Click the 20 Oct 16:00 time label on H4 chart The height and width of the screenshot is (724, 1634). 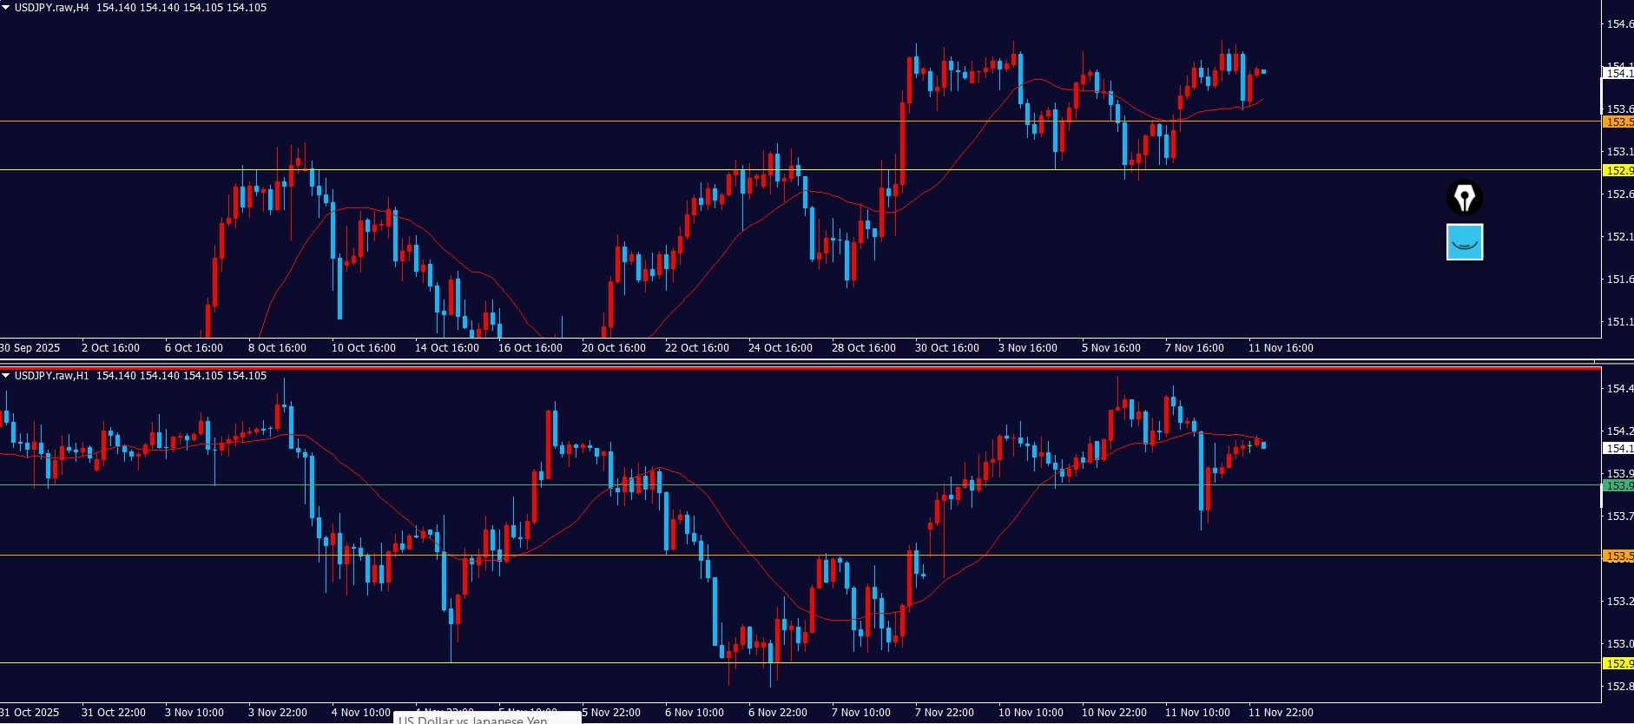tap(613, 348)
